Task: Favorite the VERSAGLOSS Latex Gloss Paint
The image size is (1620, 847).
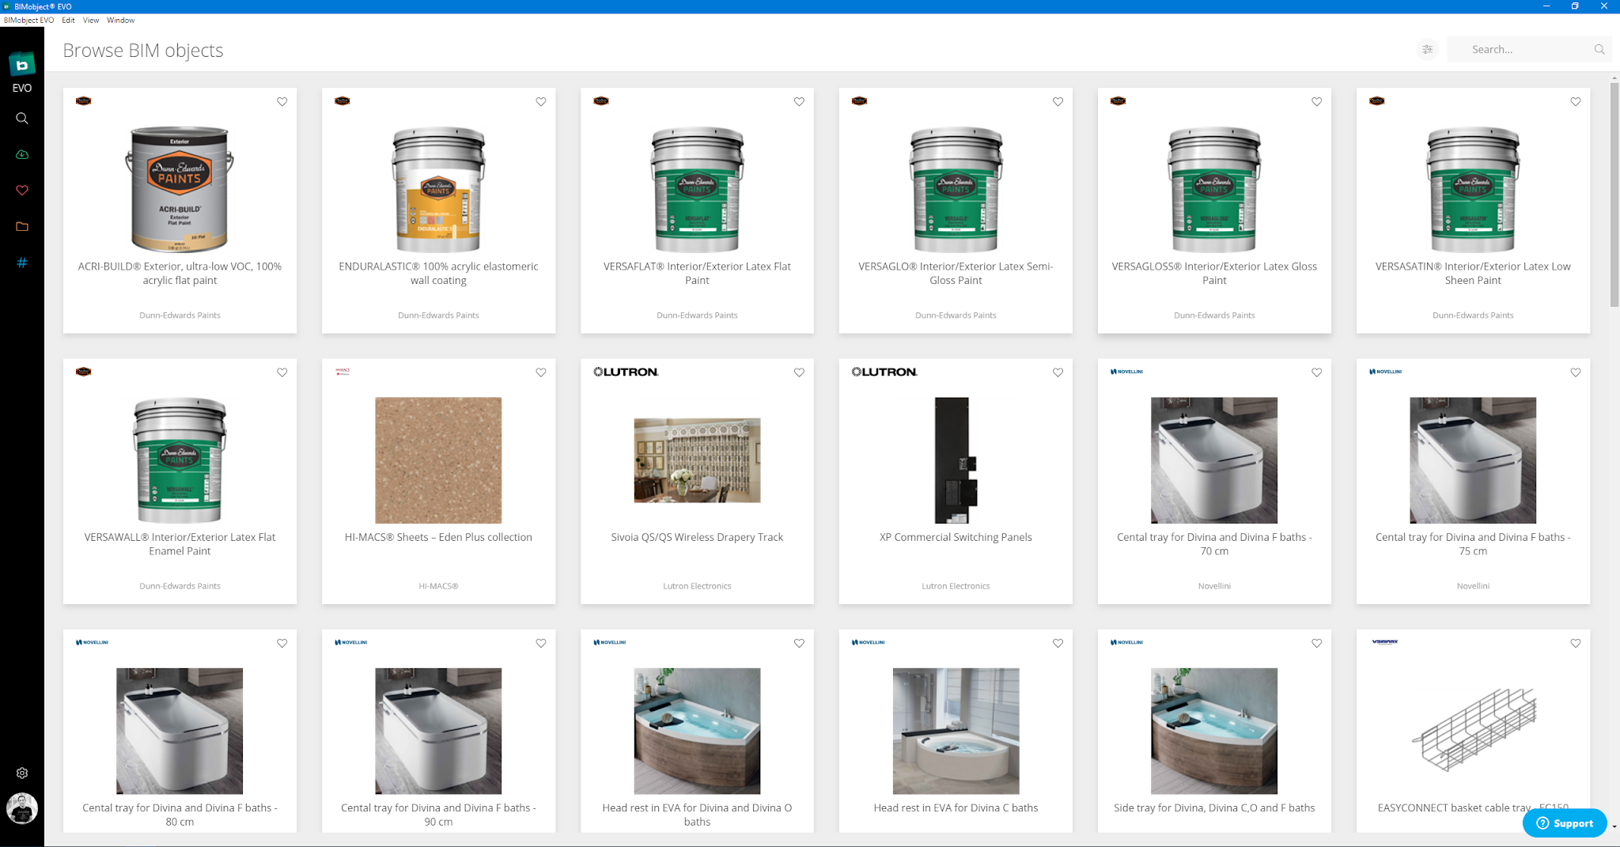Action: click(1316, 102)
